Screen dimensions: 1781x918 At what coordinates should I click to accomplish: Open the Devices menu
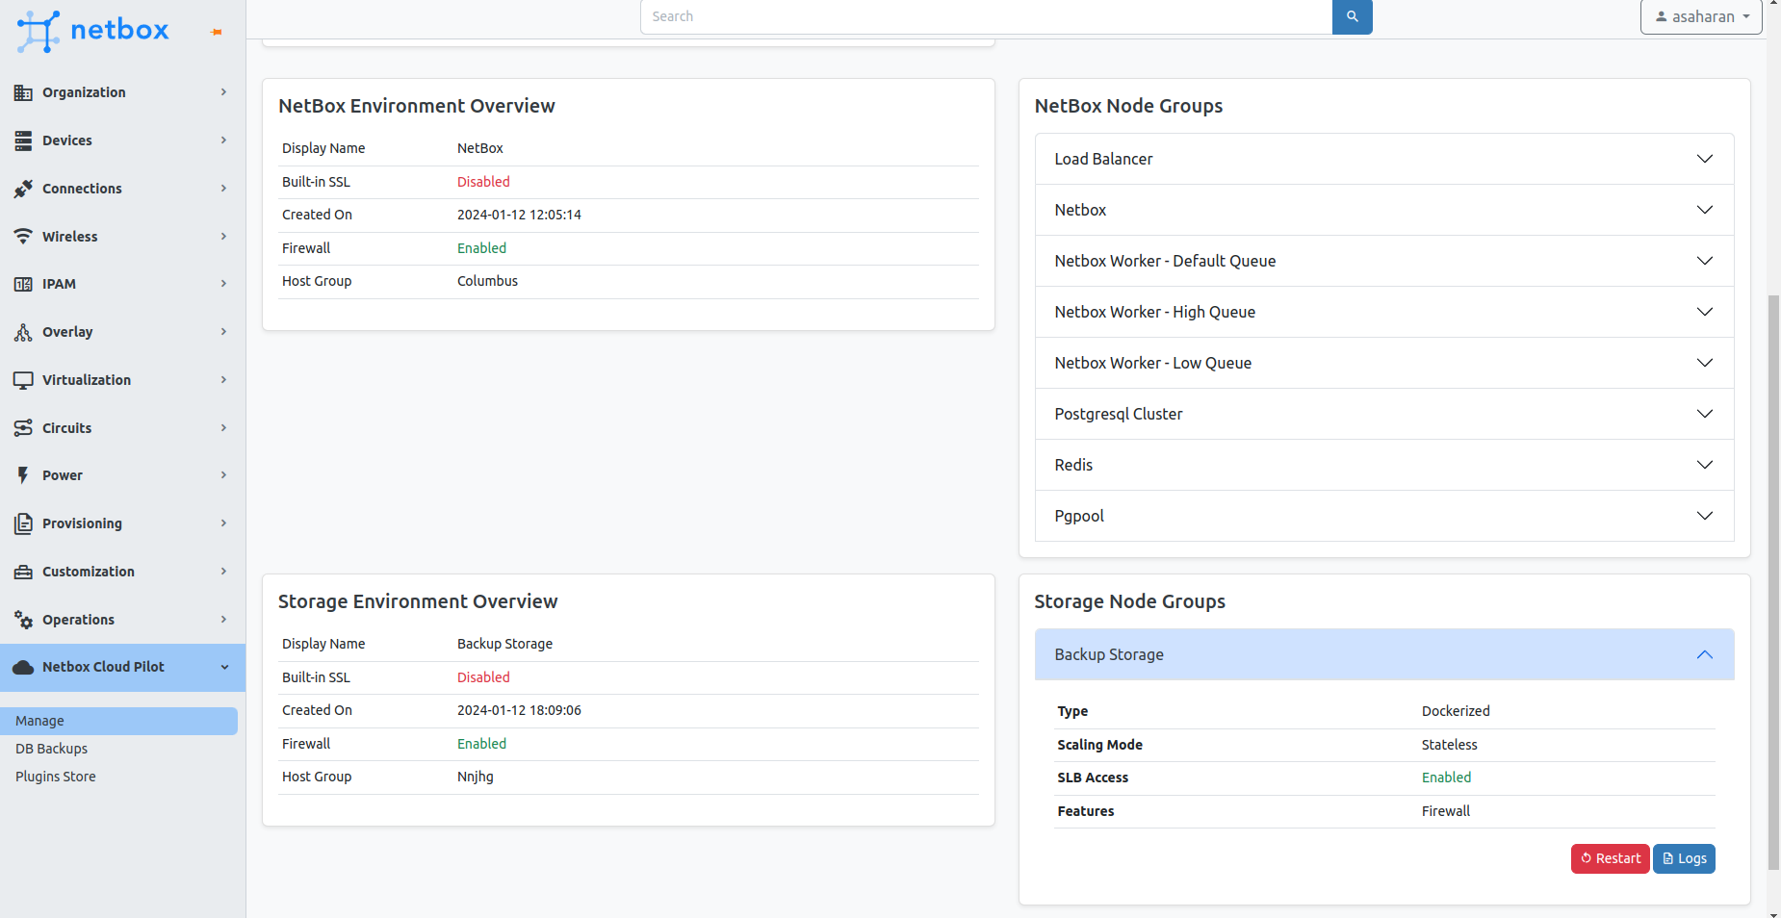(122, 140)
